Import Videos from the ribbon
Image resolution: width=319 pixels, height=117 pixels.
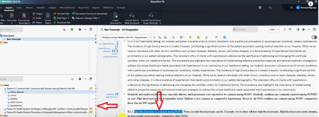pos(37,23)
